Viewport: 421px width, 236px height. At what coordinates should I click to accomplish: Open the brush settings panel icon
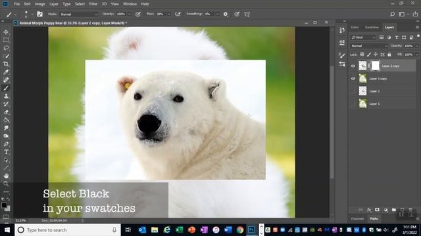point(39,14)
